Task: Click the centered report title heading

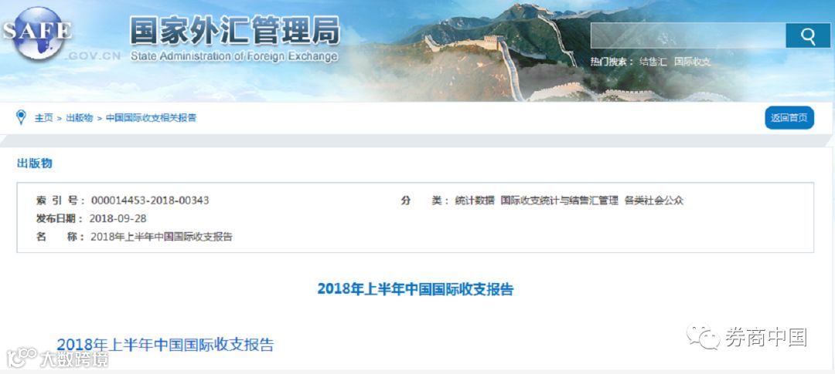Action: (x=415, y=289)
